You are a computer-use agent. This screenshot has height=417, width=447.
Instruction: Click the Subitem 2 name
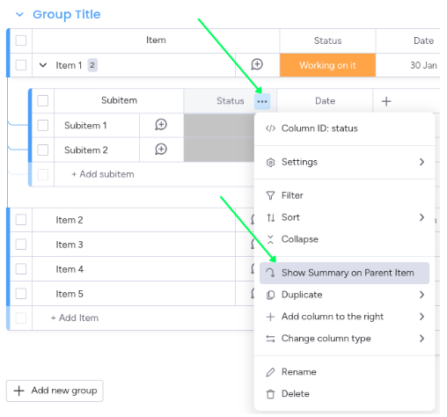point(86,150)
